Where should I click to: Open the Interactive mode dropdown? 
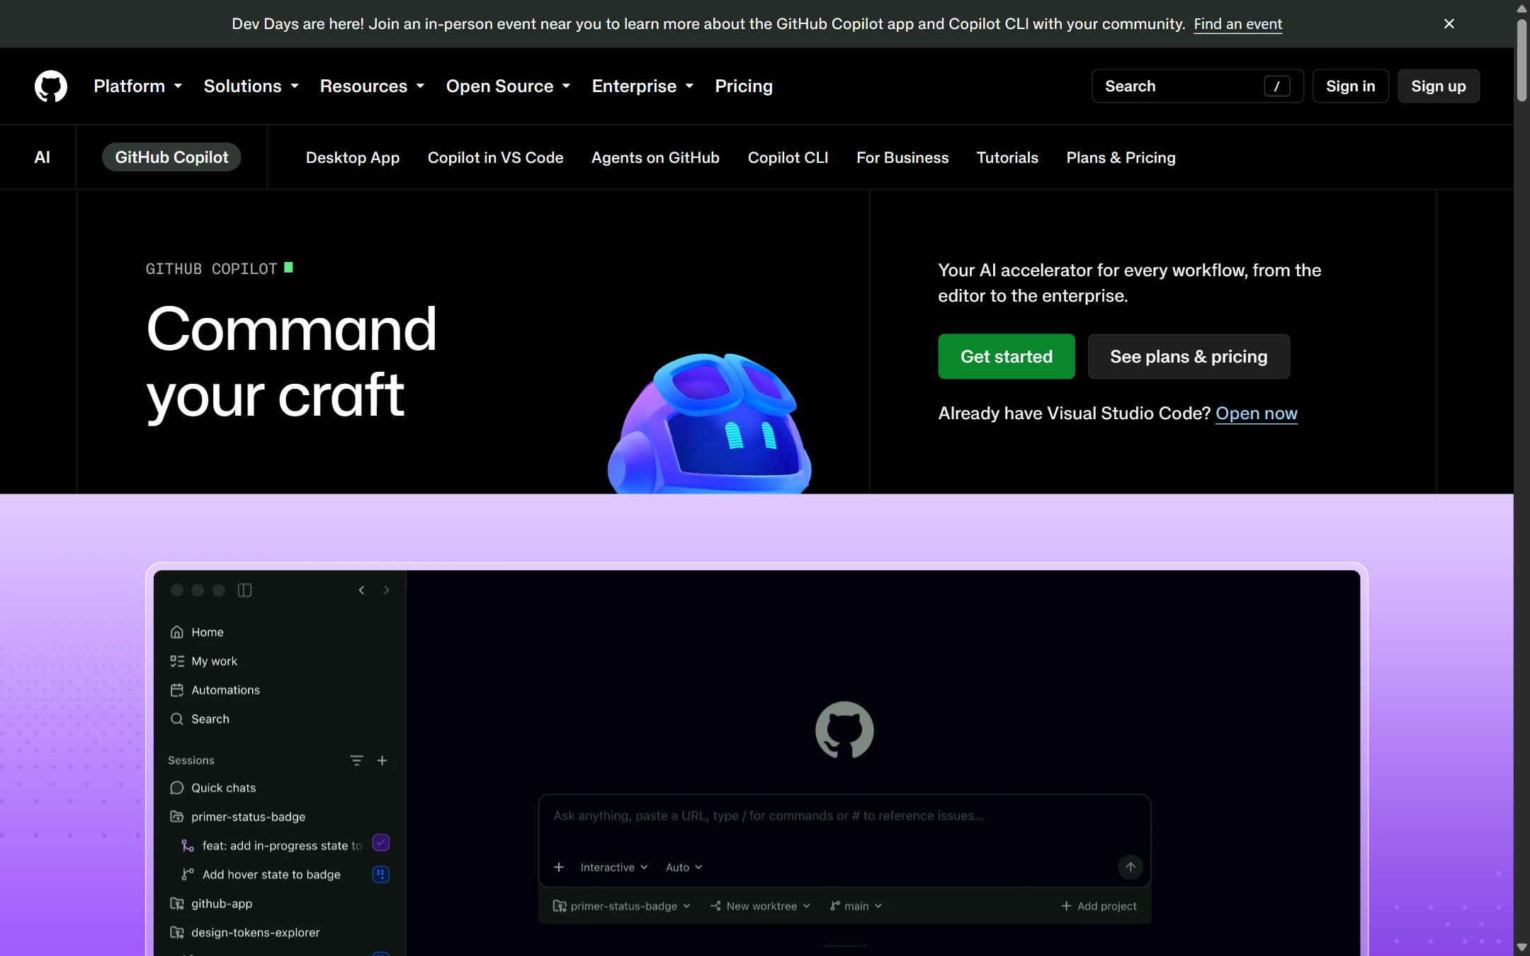point(614,867)
